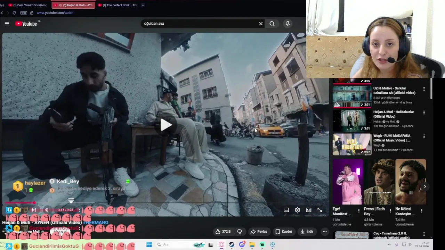Open more actions three-dot menu below video
The image size is (445, 250).
[x=325, y=232]
